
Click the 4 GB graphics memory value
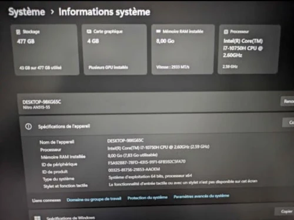pyautogui.click(x=93, y=41)
